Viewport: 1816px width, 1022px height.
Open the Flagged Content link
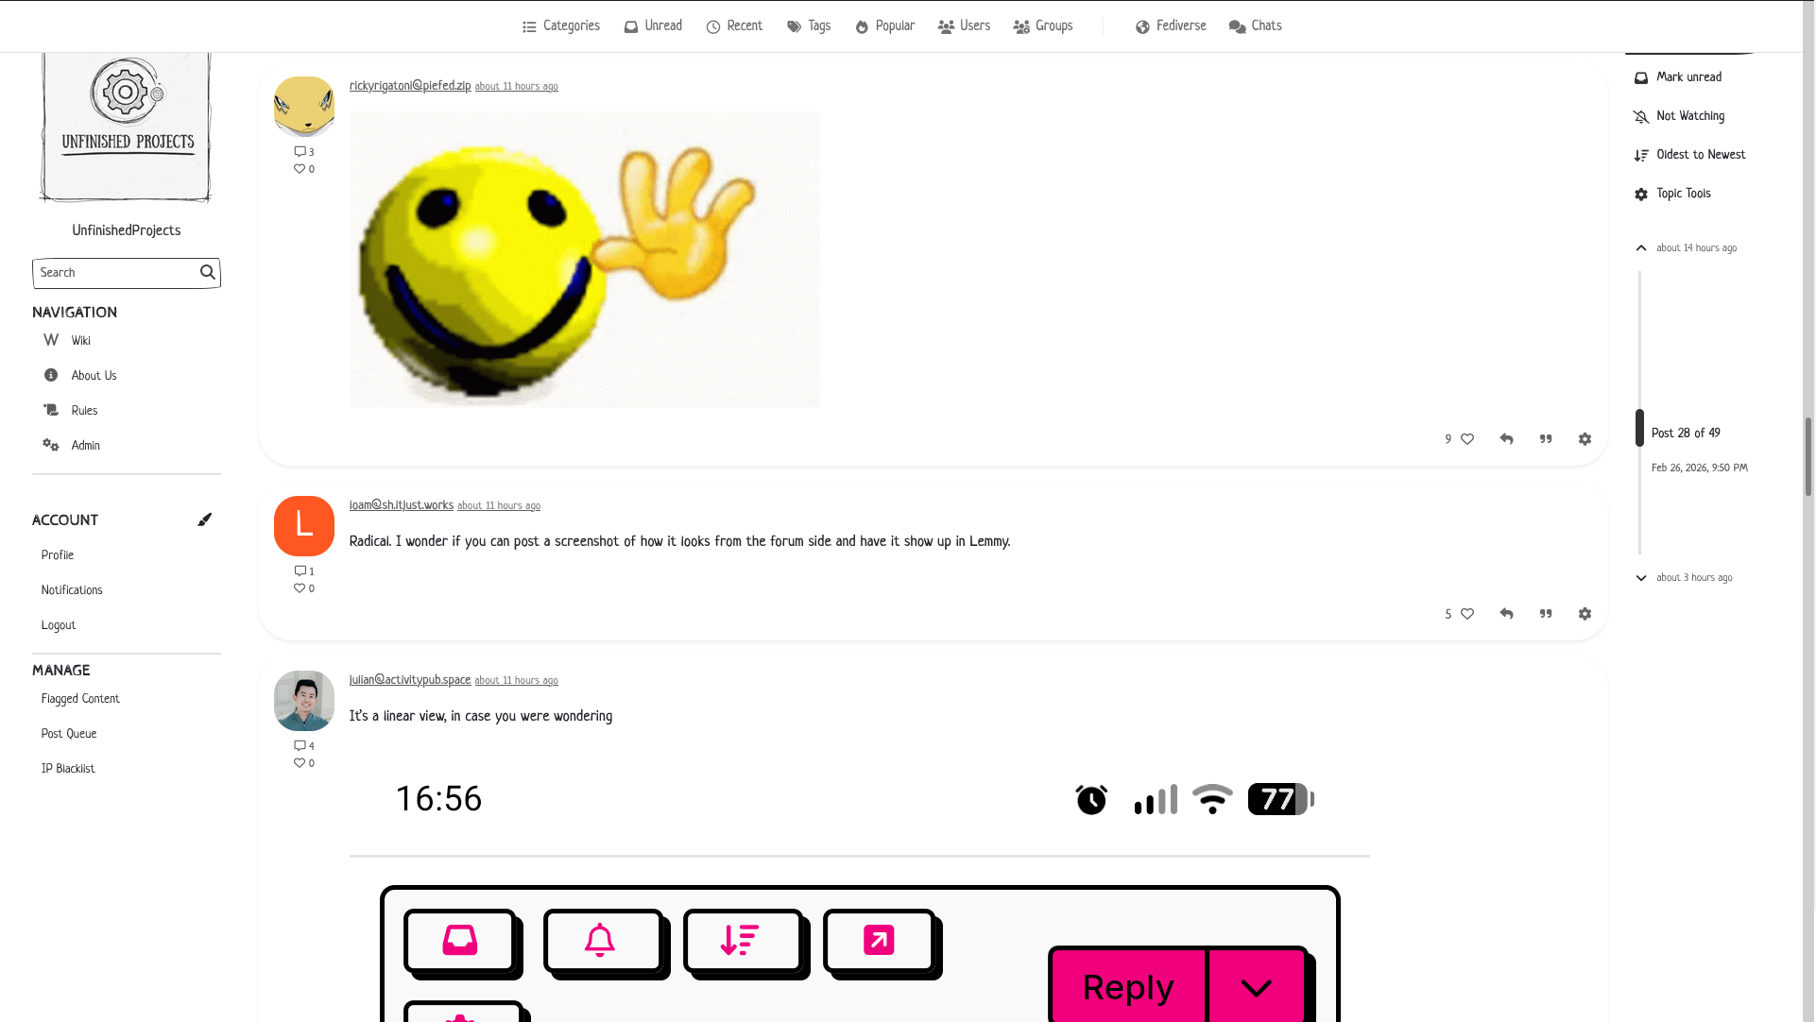pyautogui.click(x=80, y=700)
